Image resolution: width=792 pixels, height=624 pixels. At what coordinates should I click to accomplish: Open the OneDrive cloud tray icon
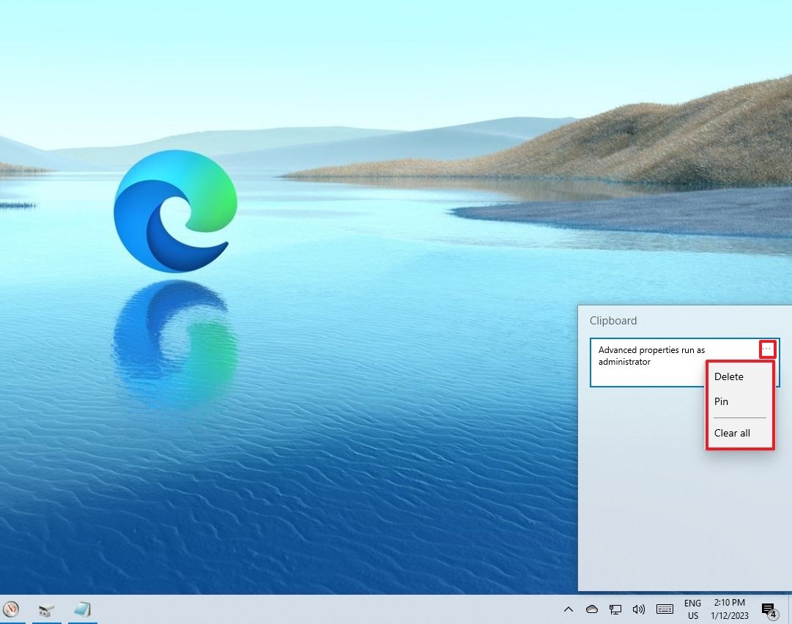coord(592,609)
